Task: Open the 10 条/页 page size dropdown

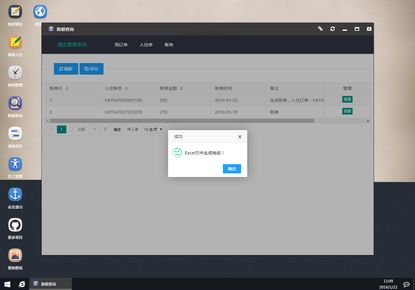Action: point(153,129)
